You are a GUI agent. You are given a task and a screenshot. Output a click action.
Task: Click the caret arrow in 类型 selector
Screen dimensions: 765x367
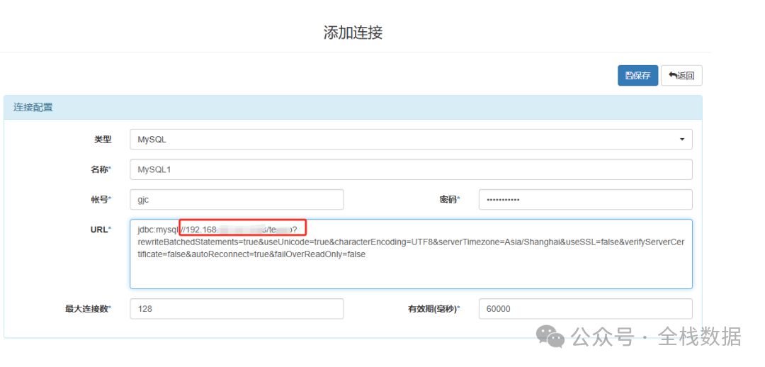pyautogui.click(x=682, y=140)
